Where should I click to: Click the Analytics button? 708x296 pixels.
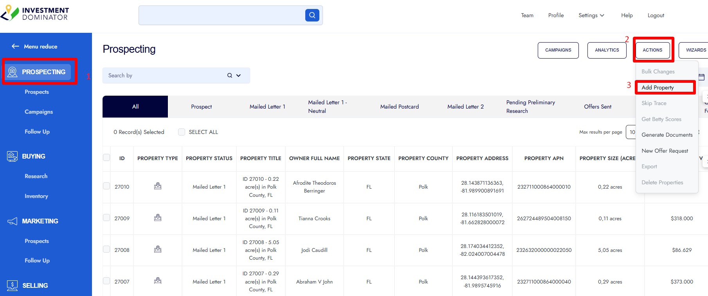[x=607, y=50]
